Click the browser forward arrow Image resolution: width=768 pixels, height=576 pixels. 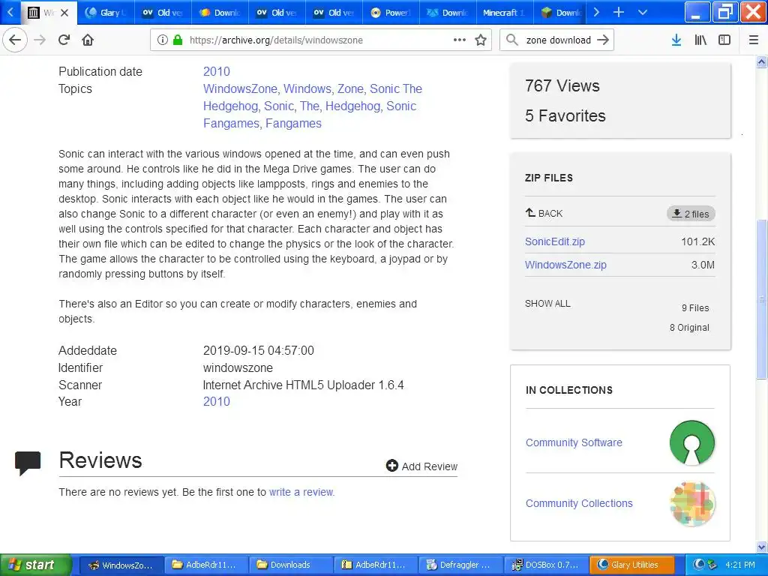[40, 40]
